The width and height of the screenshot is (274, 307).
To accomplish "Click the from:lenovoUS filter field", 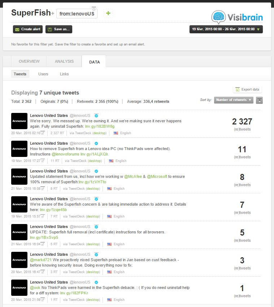I will pos(77,14).
